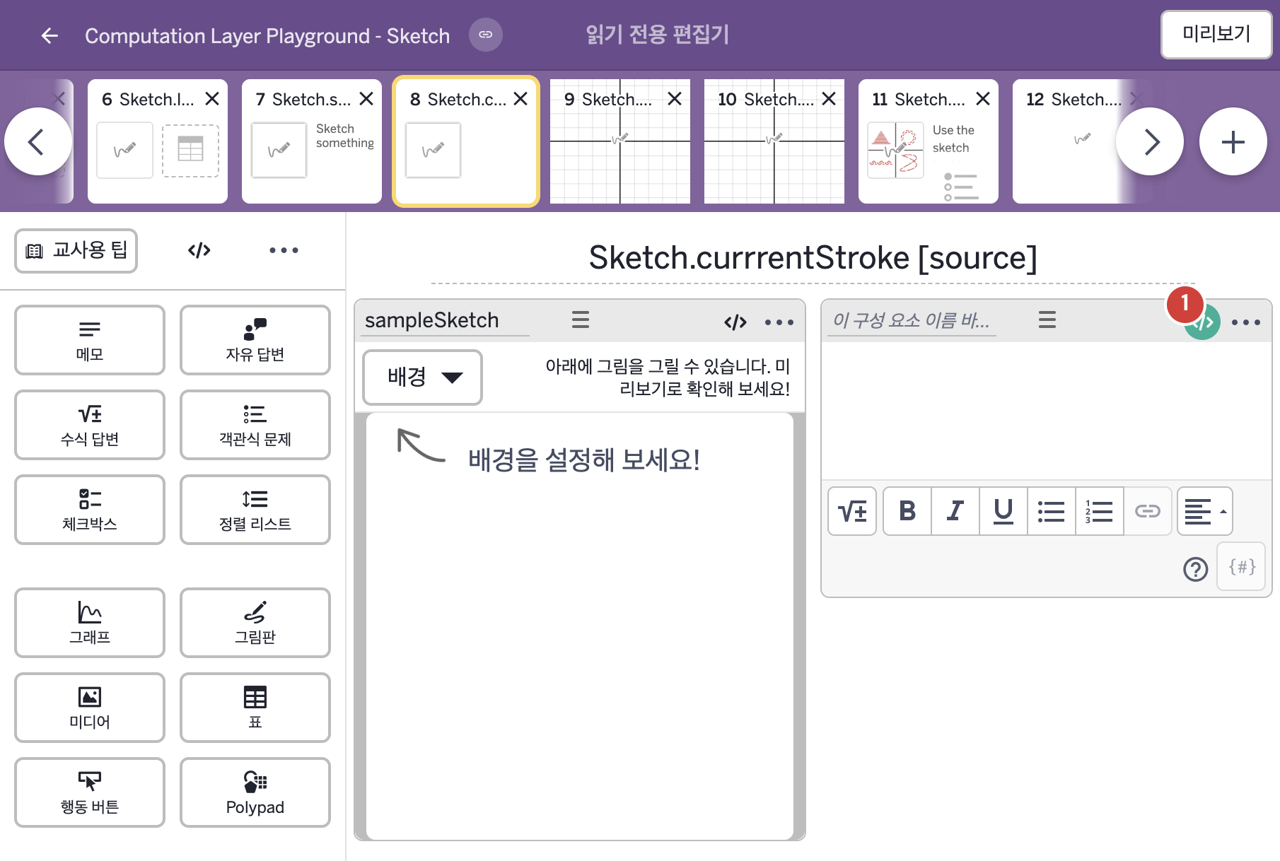Open 교사용 팁 teacher tips

[76, 250]
